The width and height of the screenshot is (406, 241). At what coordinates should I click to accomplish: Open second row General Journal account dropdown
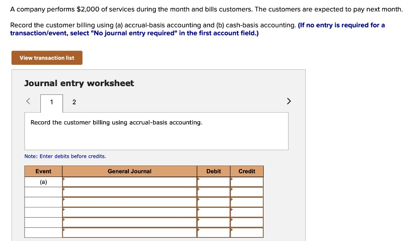click(130, 192)
